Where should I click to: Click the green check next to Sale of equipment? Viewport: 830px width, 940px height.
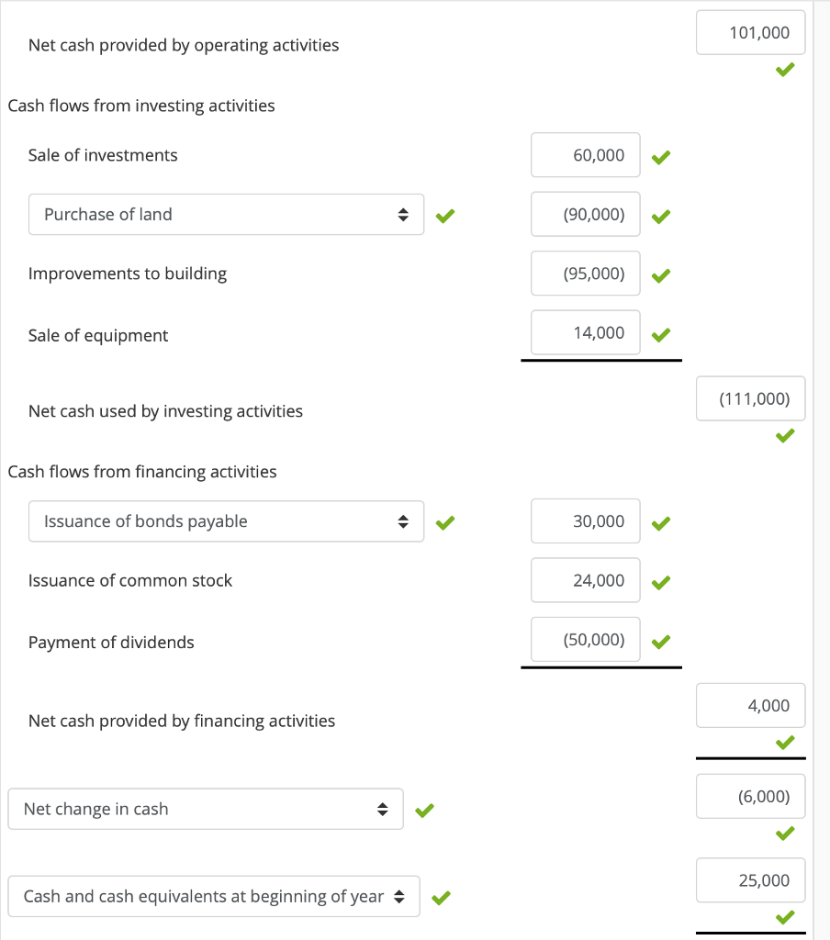(x=660, y=334)
